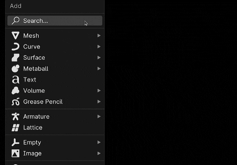Expand the Curve submenu arrow
This screenshot has height=165, width=237.
point(99,46)
